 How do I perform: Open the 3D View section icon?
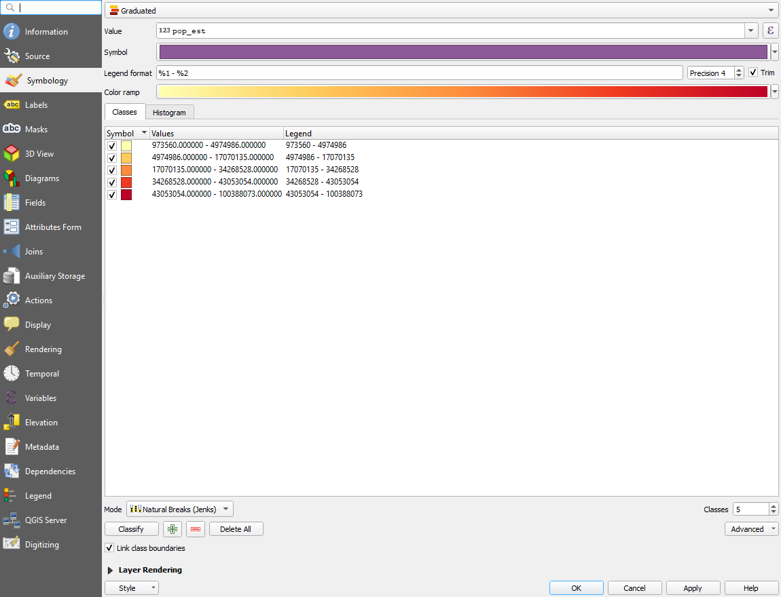[x=12, y=153]
